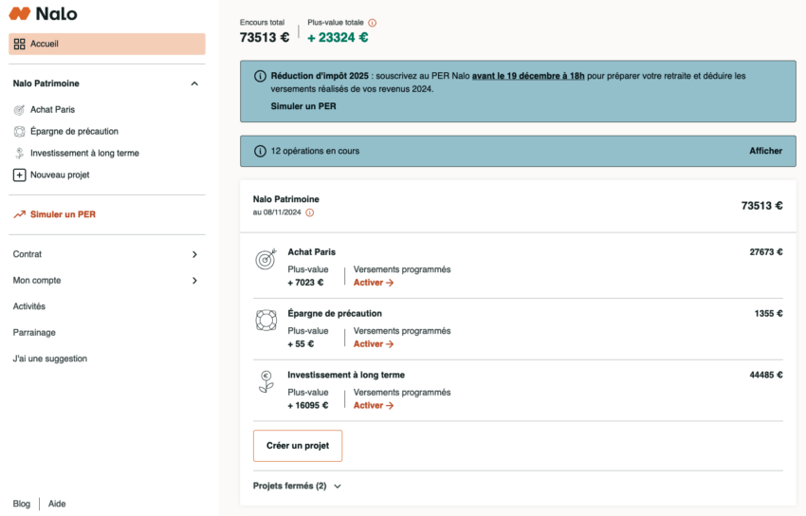Collapse the Nalo Patrimoine sidebar section
This screenshot has height=516, width=806.
click(194, 83)
